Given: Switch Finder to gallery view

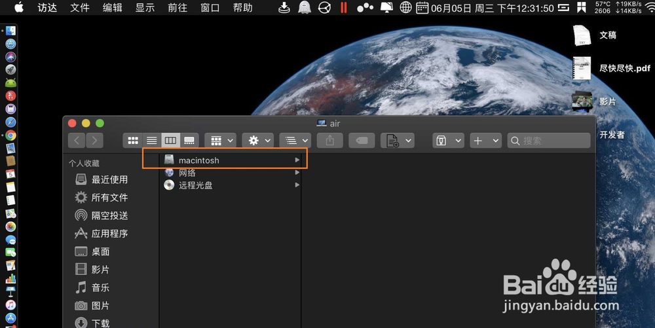Looking at the screenshot, I should coord(189,141).
